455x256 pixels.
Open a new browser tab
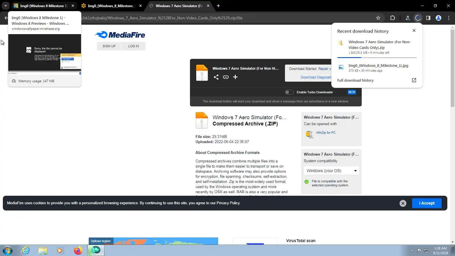click(x=218, y=6)
